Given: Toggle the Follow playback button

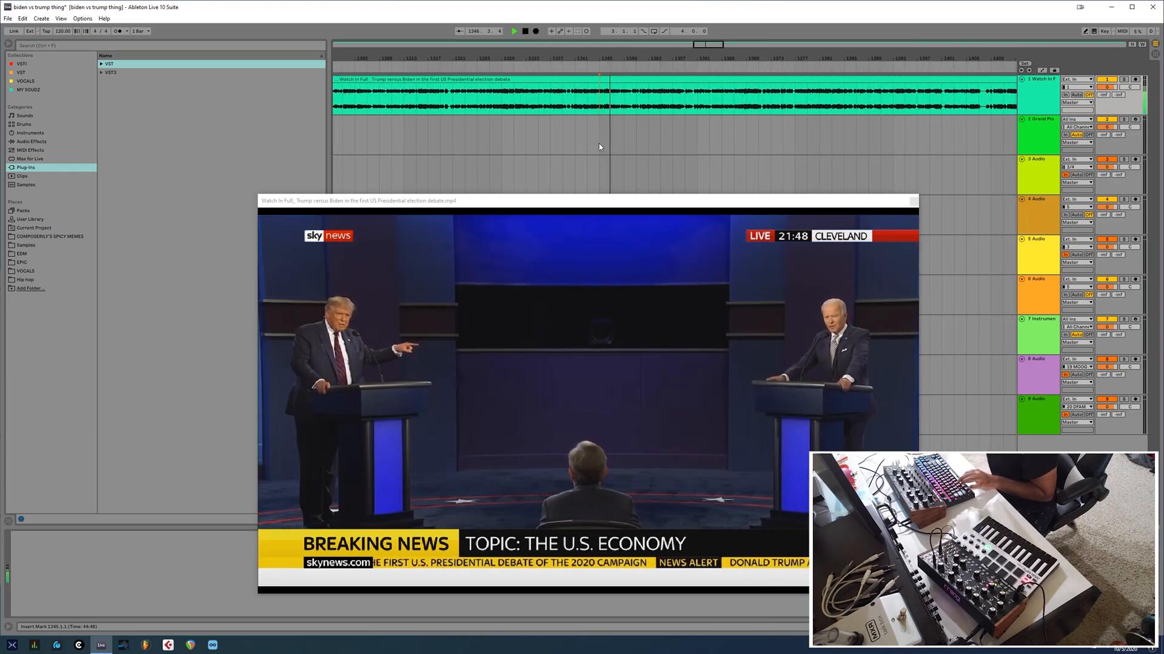Looking at the screenshot, I should (460, 31).
